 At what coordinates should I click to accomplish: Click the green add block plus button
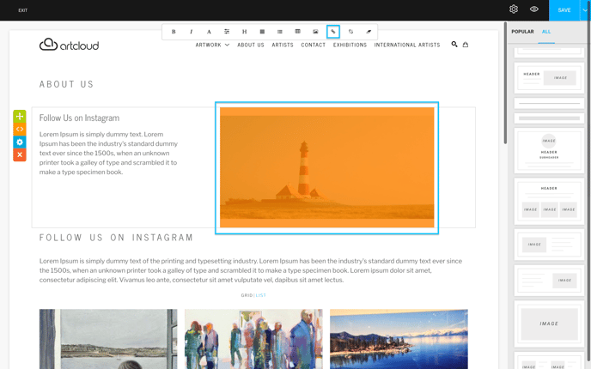[x=20, y=117]
